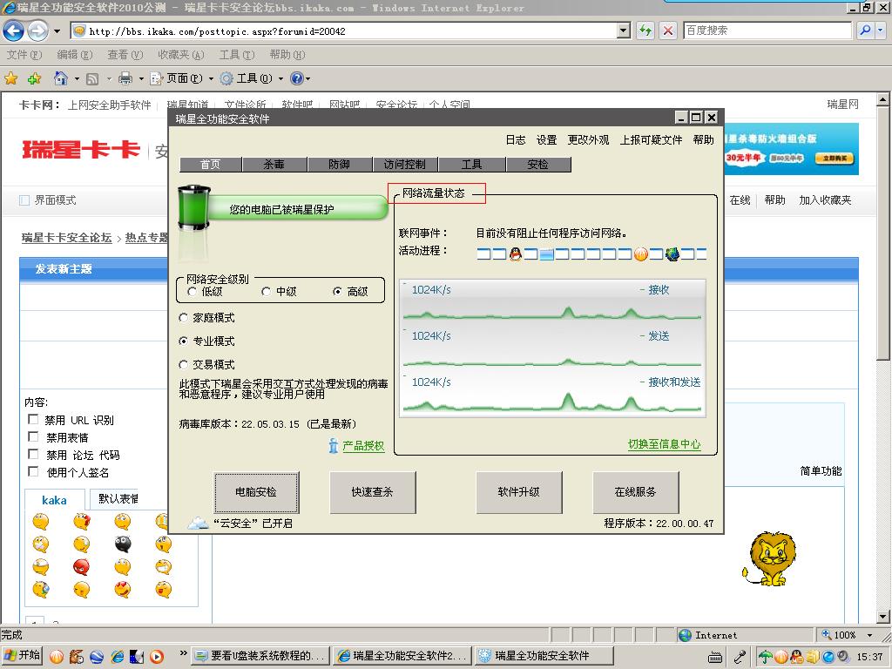Image resolution: width=892 pixels, height=669 pixels.
Task: Open the address bar URL dropdown
Action: (x=624, y=30)
